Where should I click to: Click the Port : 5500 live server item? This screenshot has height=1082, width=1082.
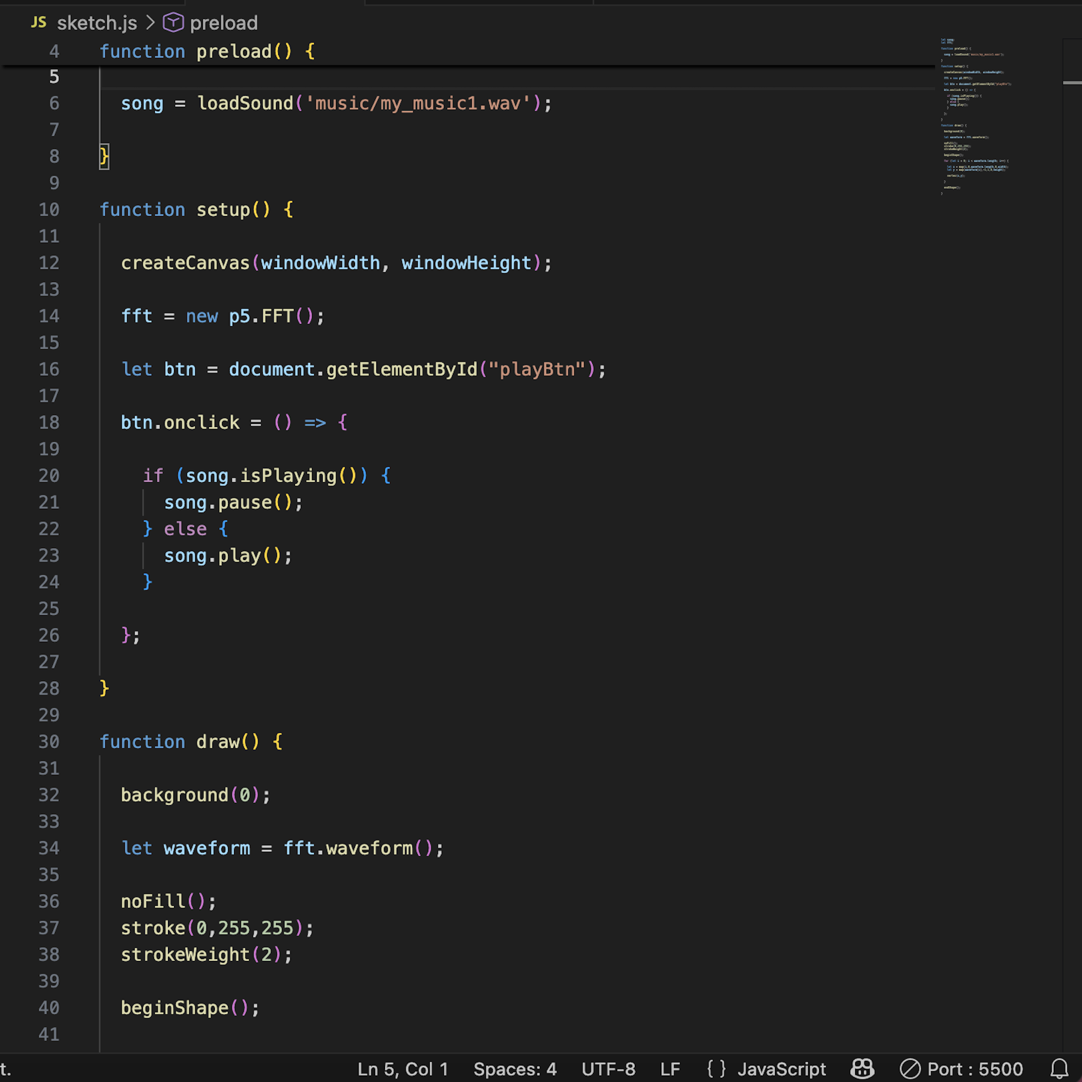pos(961,1068)
